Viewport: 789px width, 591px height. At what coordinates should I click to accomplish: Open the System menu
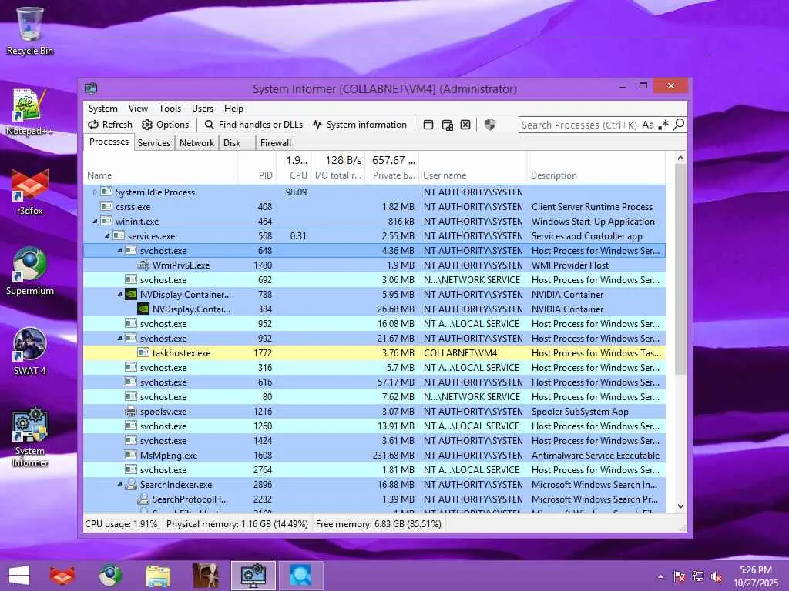102,108
